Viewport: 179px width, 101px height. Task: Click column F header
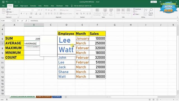(x=97, y=25)
